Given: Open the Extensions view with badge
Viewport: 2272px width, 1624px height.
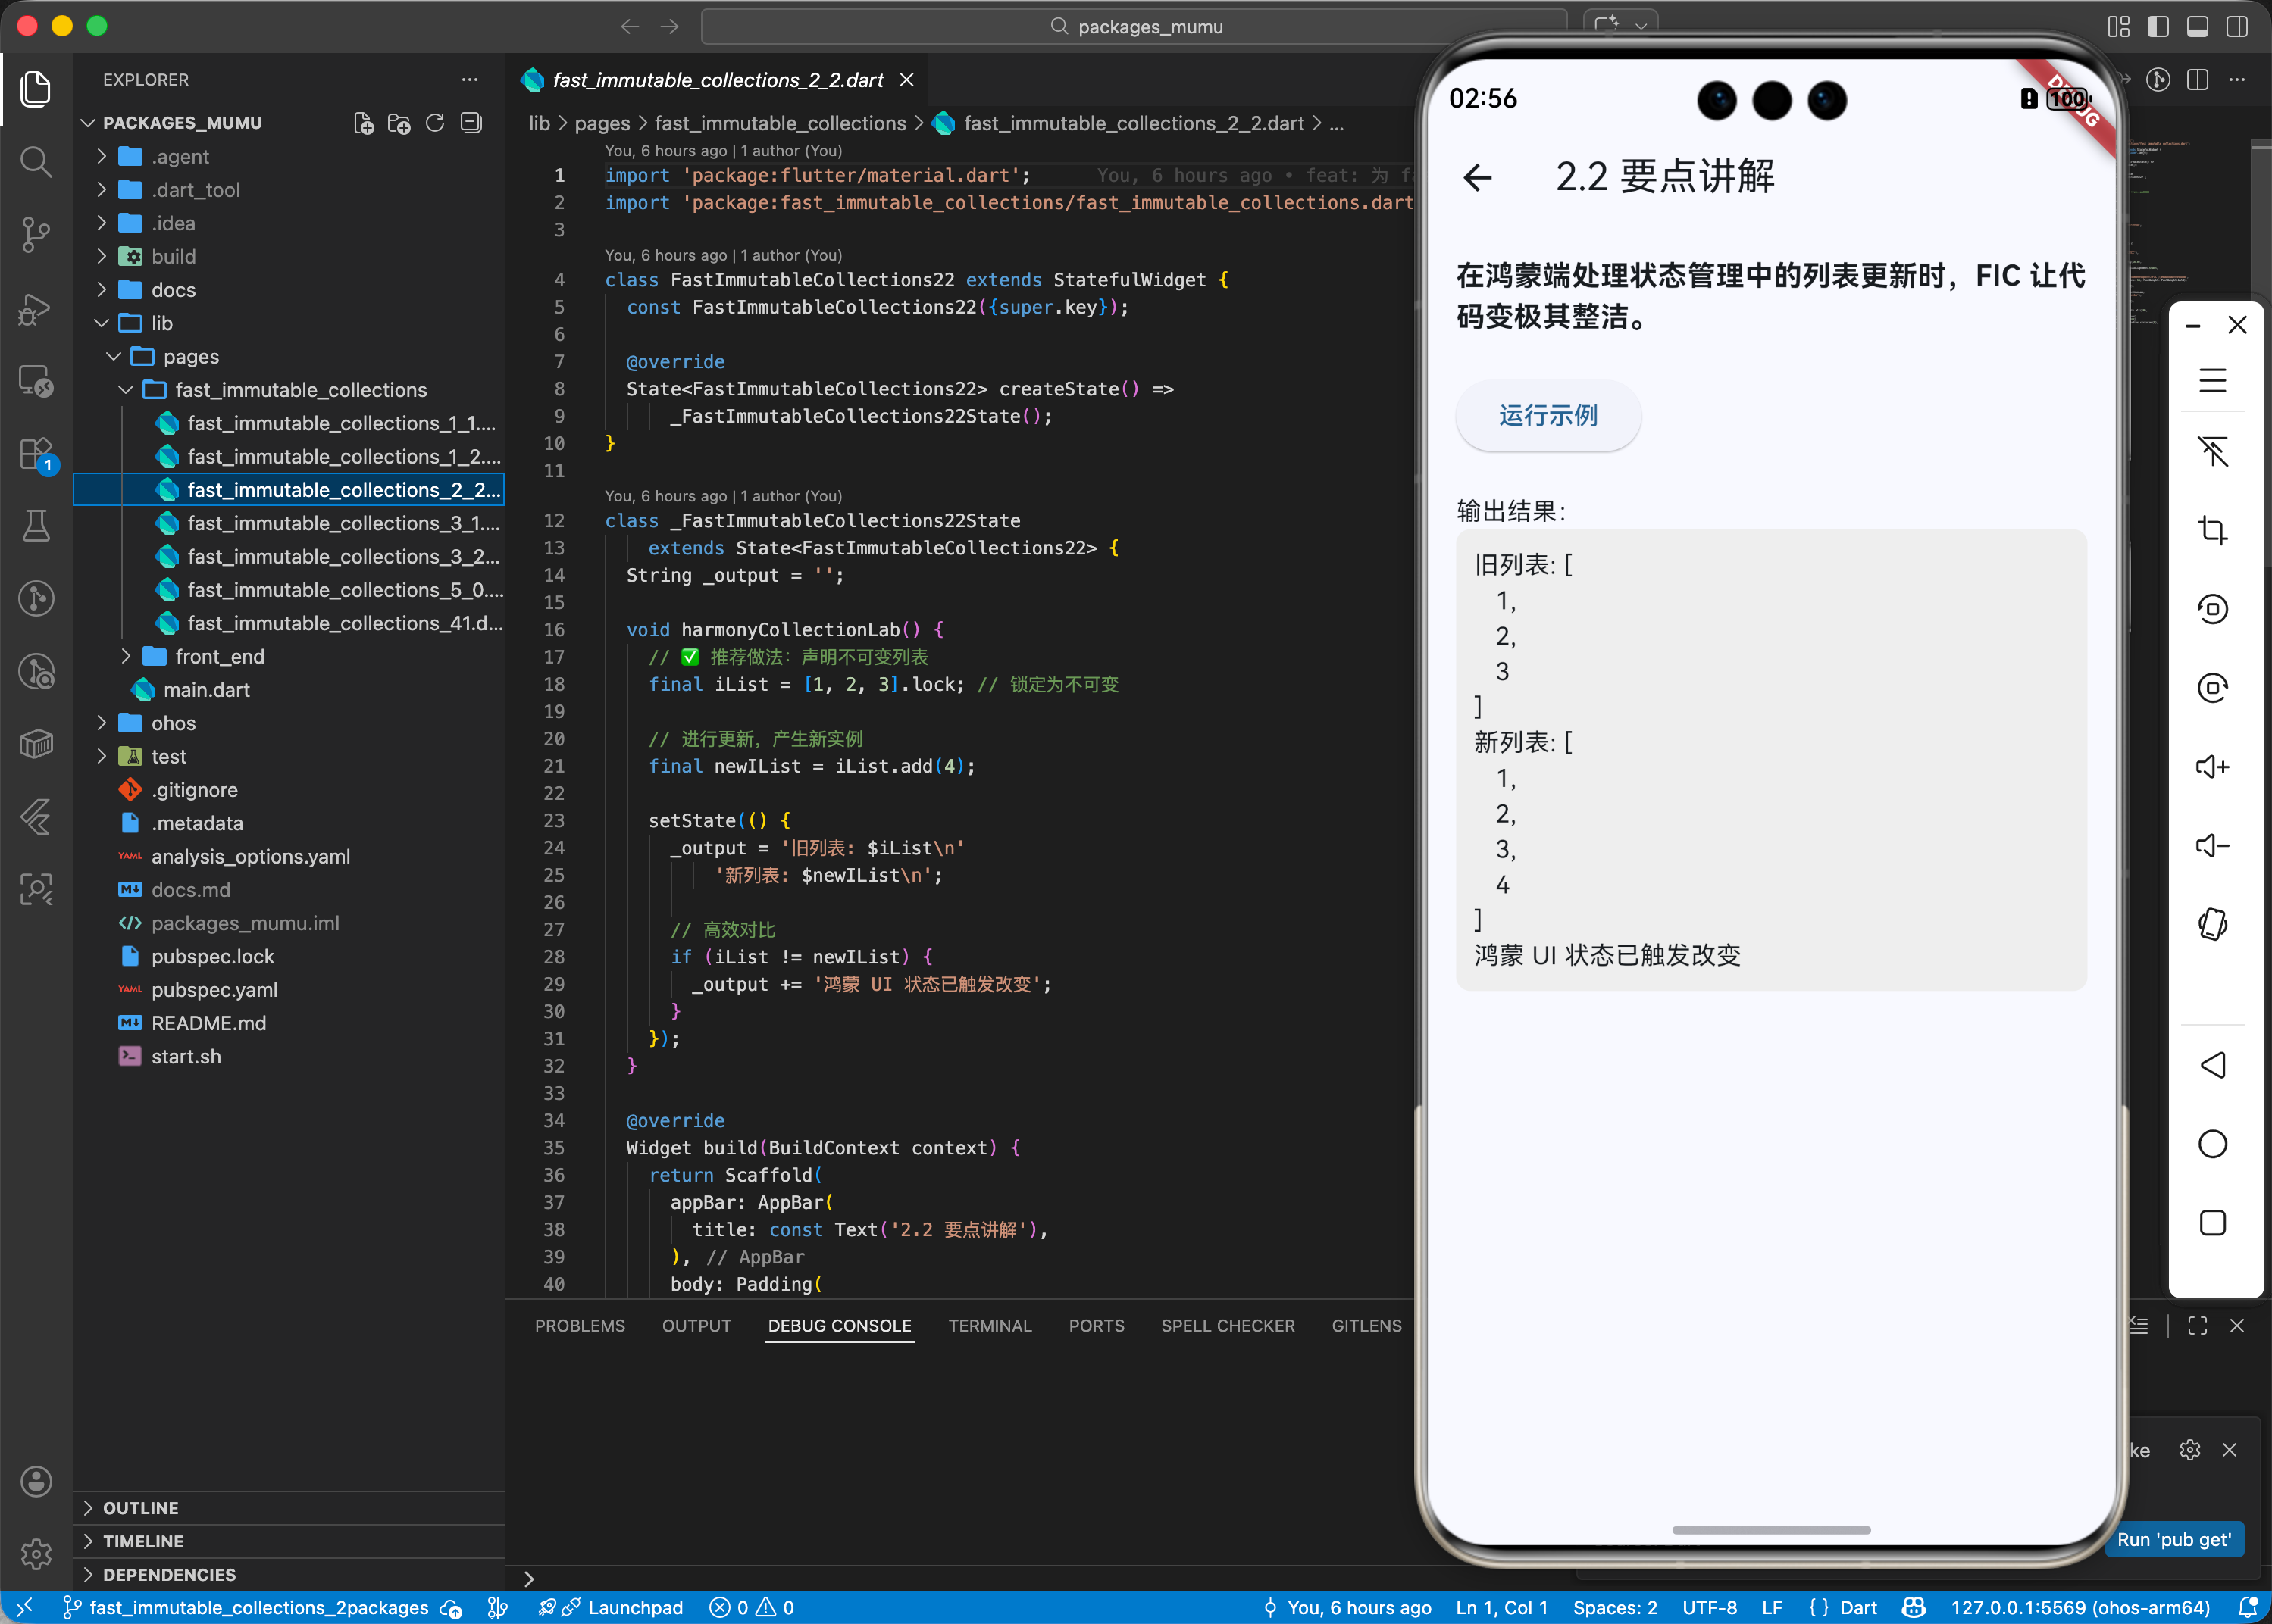Looking at the screenshot, I should pyautogui.click(x=36, y=453).
